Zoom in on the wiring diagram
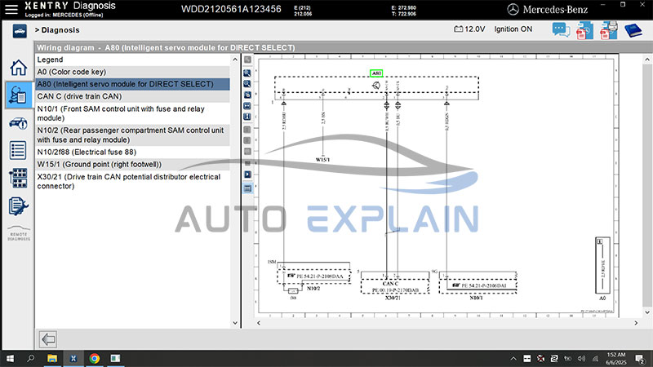This screenshot has height=367, width=653. [x=247, y=73]
